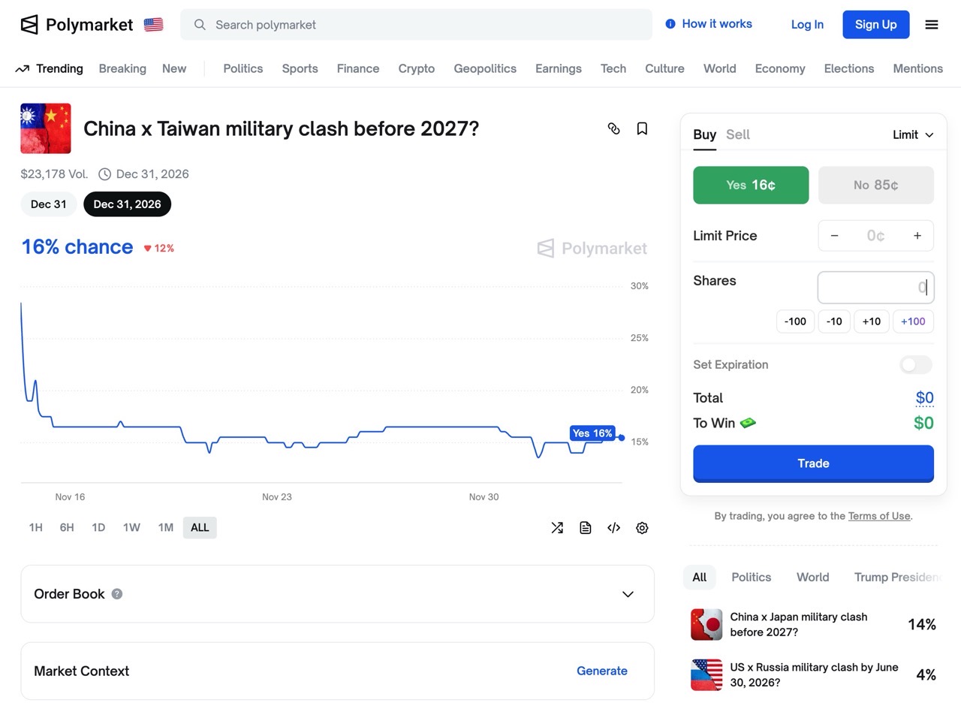Open the document icon below the chart
This screenshot has width=961, height=709.
click(x=586, y=528)
